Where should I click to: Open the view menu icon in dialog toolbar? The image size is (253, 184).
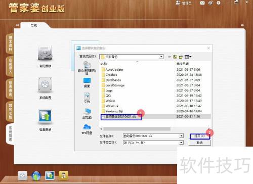click(x=188, y=57)
